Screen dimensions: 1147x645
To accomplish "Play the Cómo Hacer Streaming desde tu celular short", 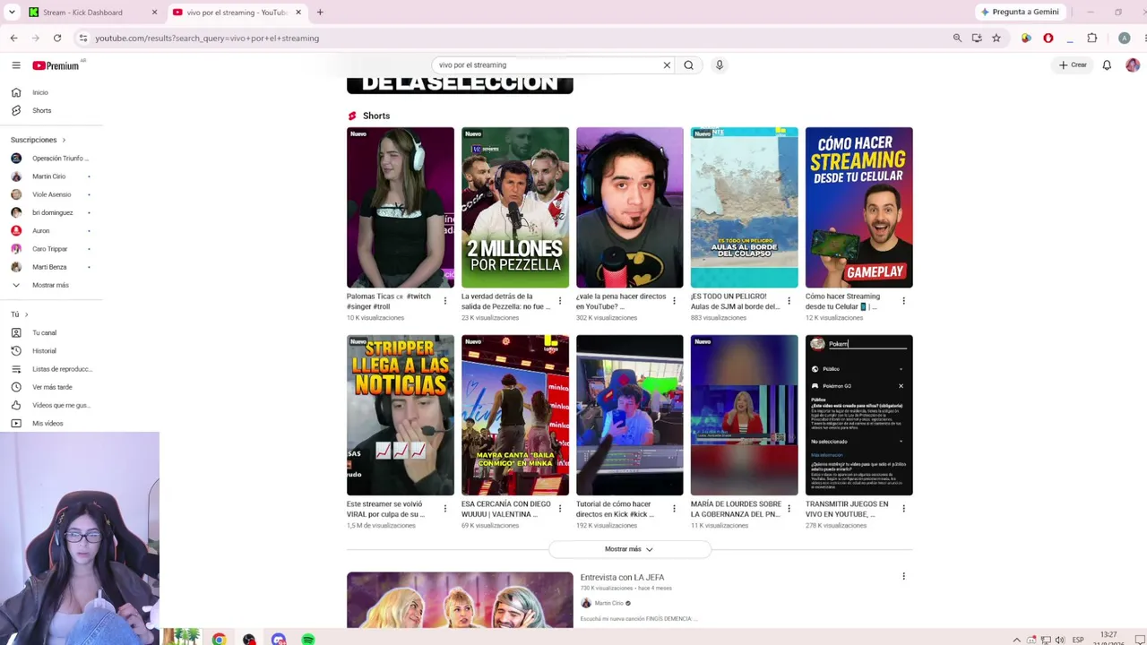I will point(859,207).
